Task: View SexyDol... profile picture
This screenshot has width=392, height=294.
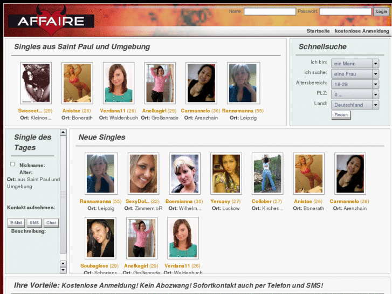Action: tap(143, 174)
